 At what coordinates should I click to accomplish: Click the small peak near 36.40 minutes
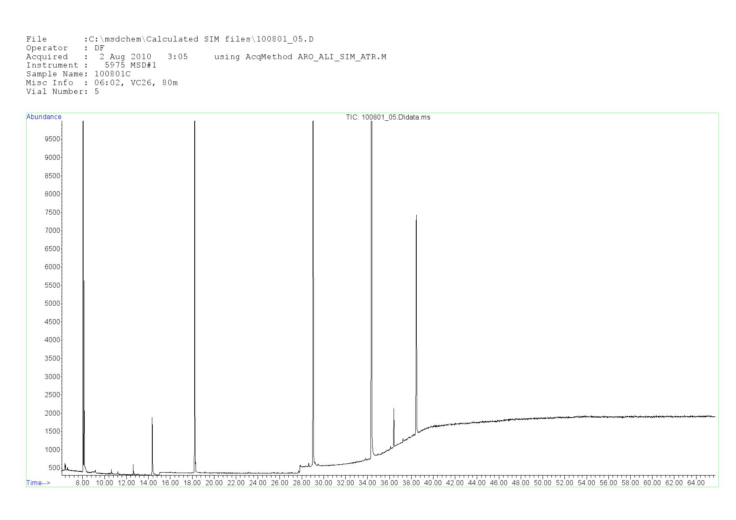click(394, 410)
